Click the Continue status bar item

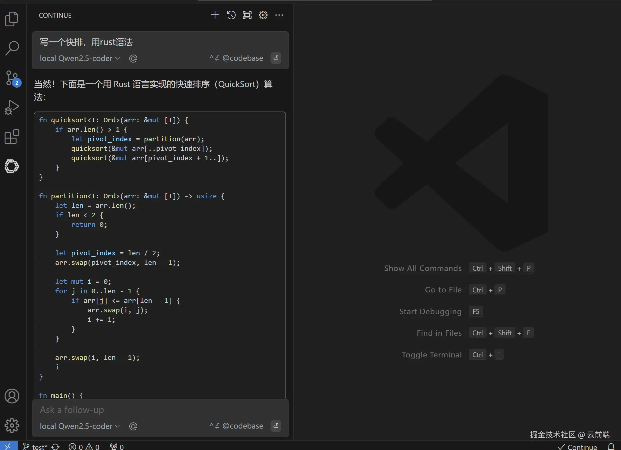click(x=578, y=447)
